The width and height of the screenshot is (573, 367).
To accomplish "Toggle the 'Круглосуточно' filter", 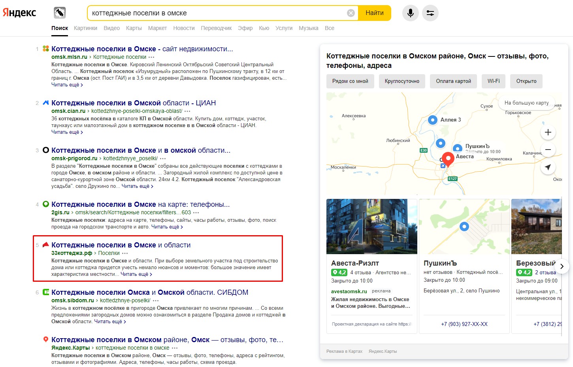I will tap(402, 81).
